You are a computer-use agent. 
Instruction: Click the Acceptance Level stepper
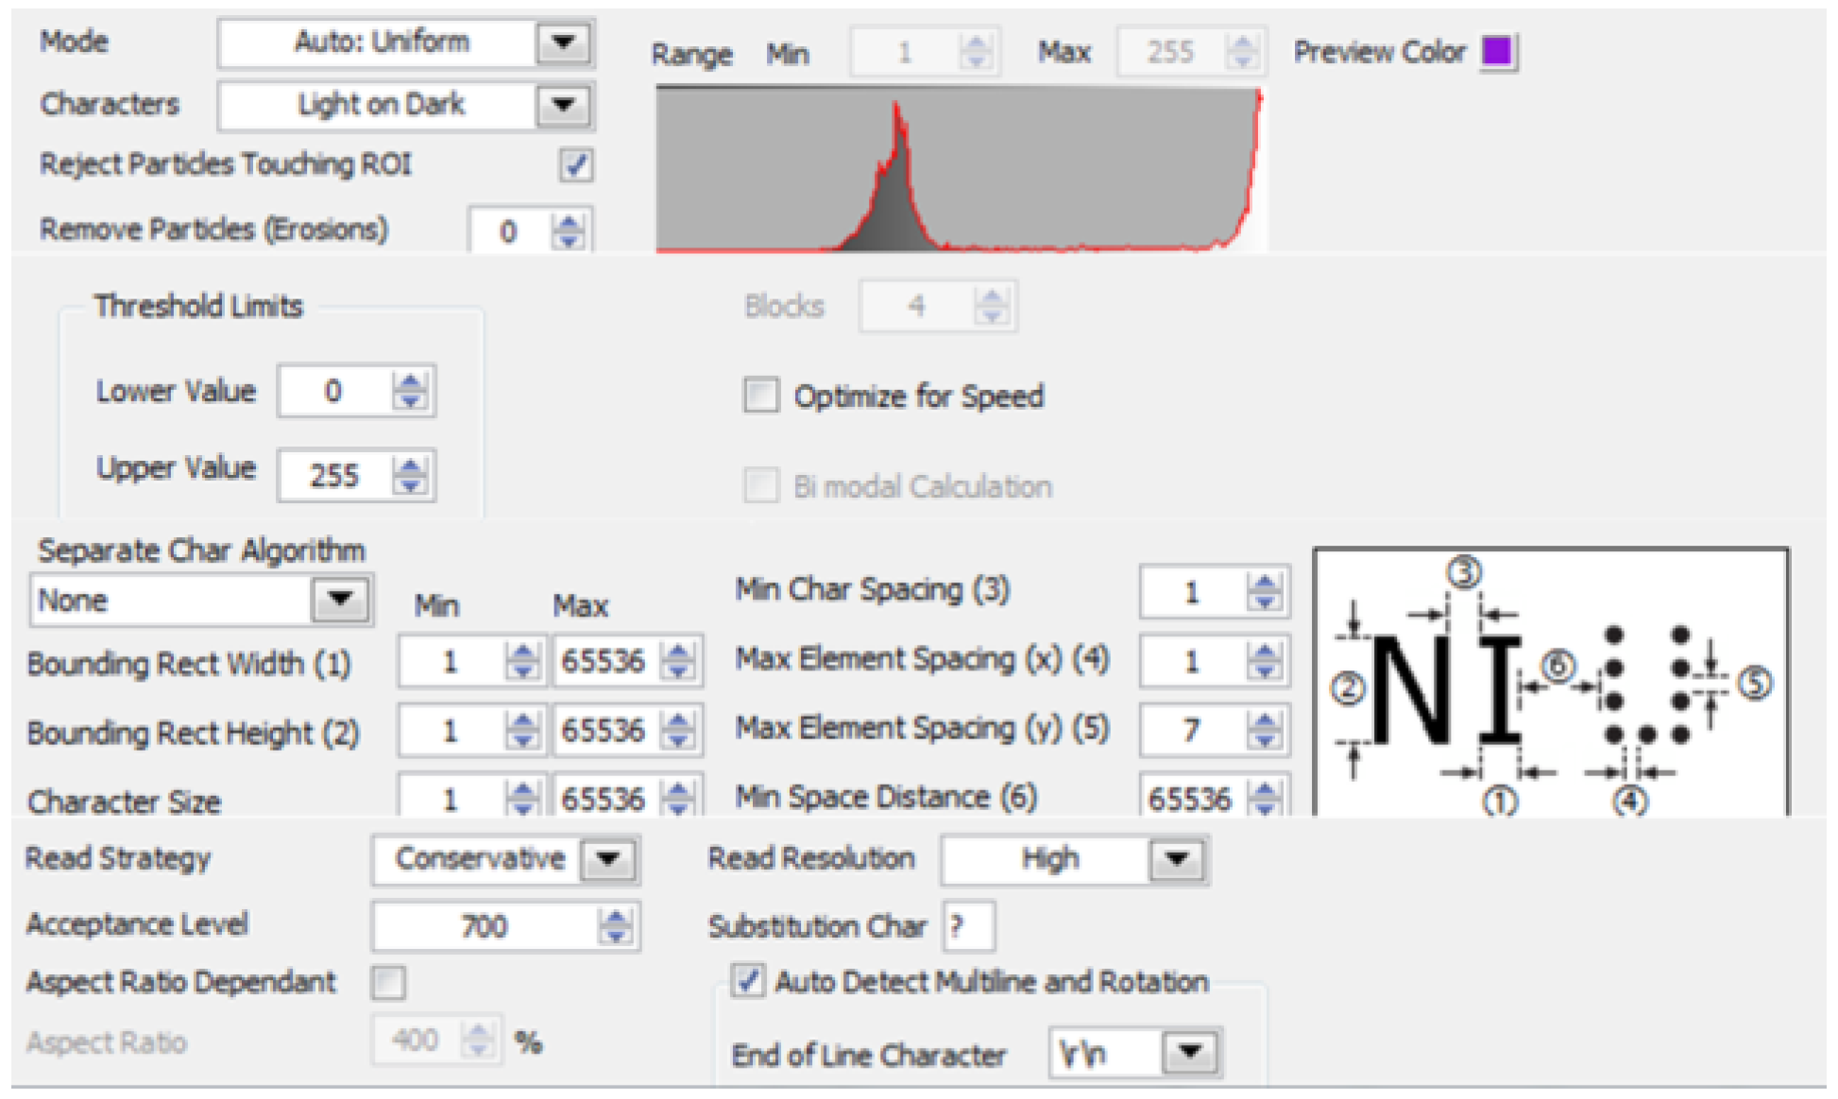tap(616, 926)
